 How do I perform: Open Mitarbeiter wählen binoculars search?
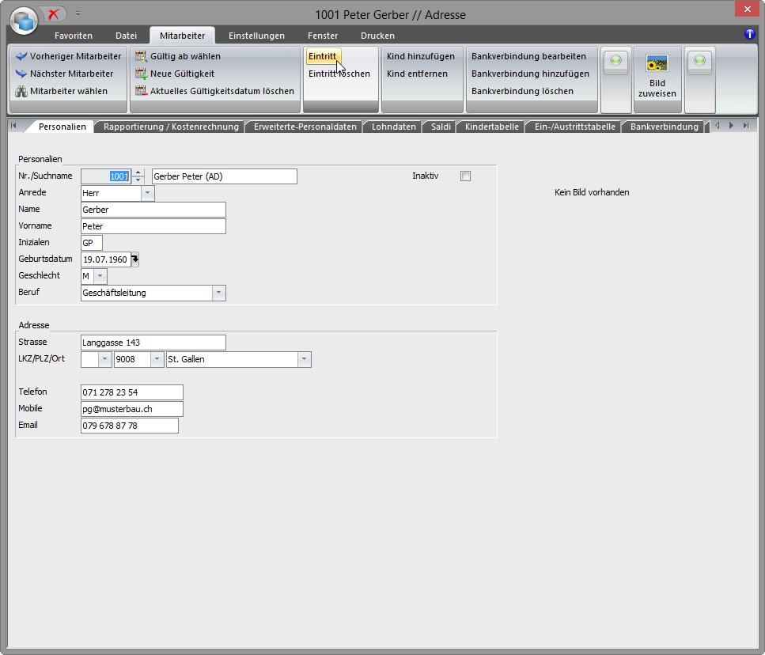coord(21,92)
